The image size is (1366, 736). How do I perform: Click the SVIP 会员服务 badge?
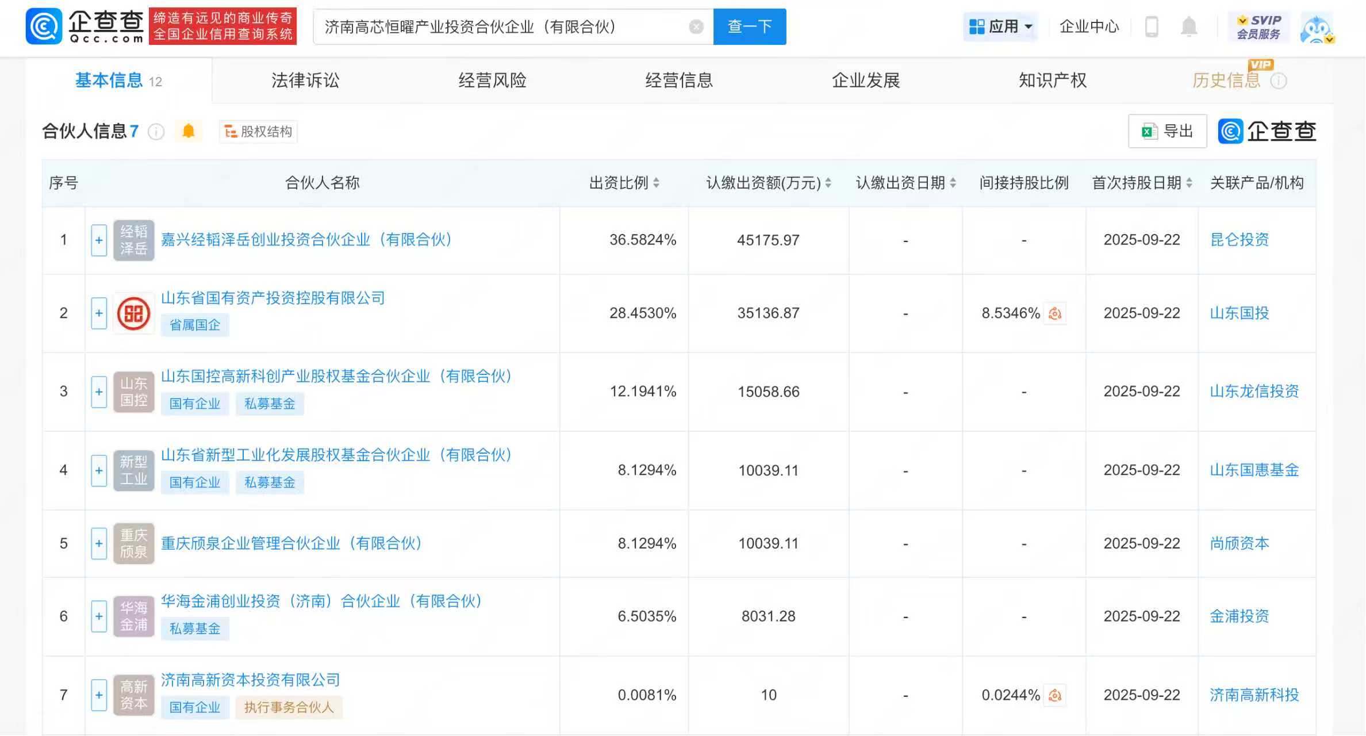tap(1258, 27)
